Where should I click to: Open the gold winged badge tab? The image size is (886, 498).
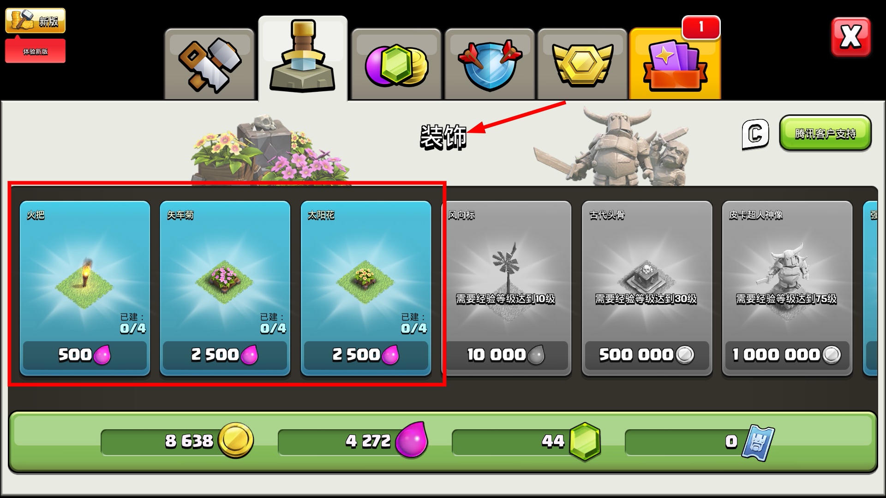(582, 64)
